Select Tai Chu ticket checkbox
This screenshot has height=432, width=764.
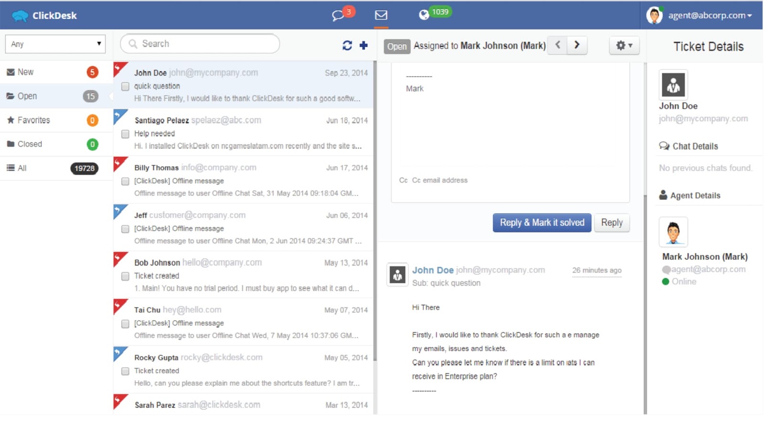(x=125, y=324)
